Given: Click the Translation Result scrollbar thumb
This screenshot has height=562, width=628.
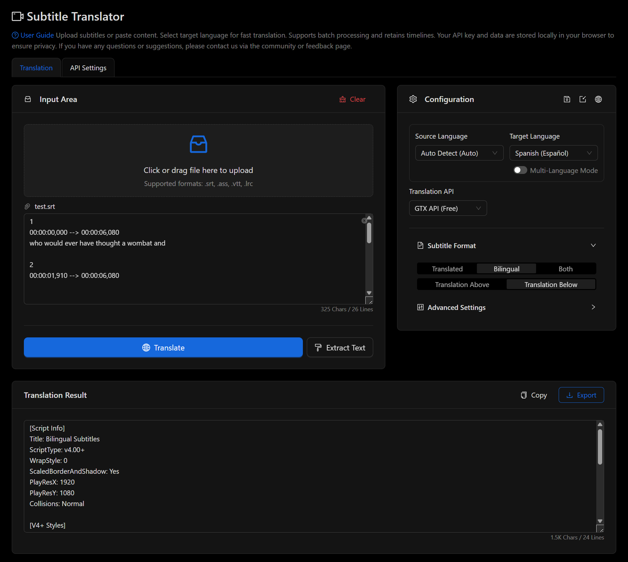Looking at the screenshot, I should point(600,447).
